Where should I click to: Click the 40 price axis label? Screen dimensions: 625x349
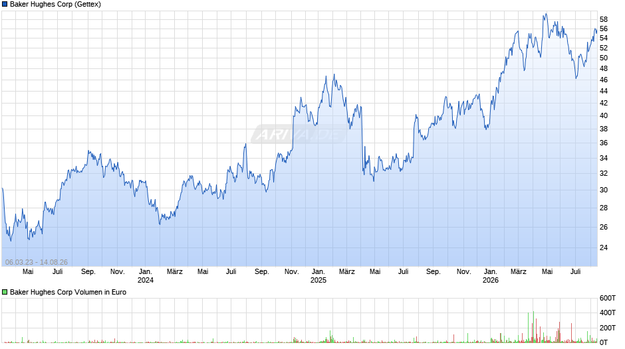point(604,116)
